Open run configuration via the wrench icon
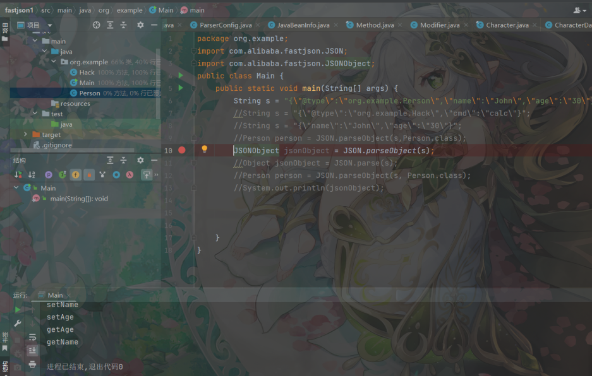This screenshot has height=376, width=592. point(18,323)
